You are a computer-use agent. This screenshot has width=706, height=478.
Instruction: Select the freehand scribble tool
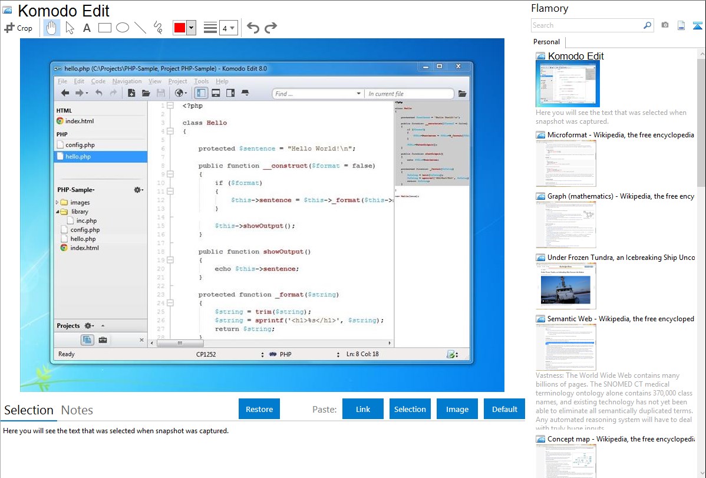pyautogui.click(x=158, y=28)
